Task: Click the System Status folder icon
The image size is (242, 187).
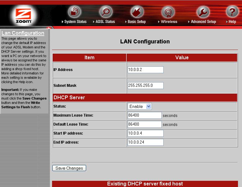Action: click(x=75, y=12)
